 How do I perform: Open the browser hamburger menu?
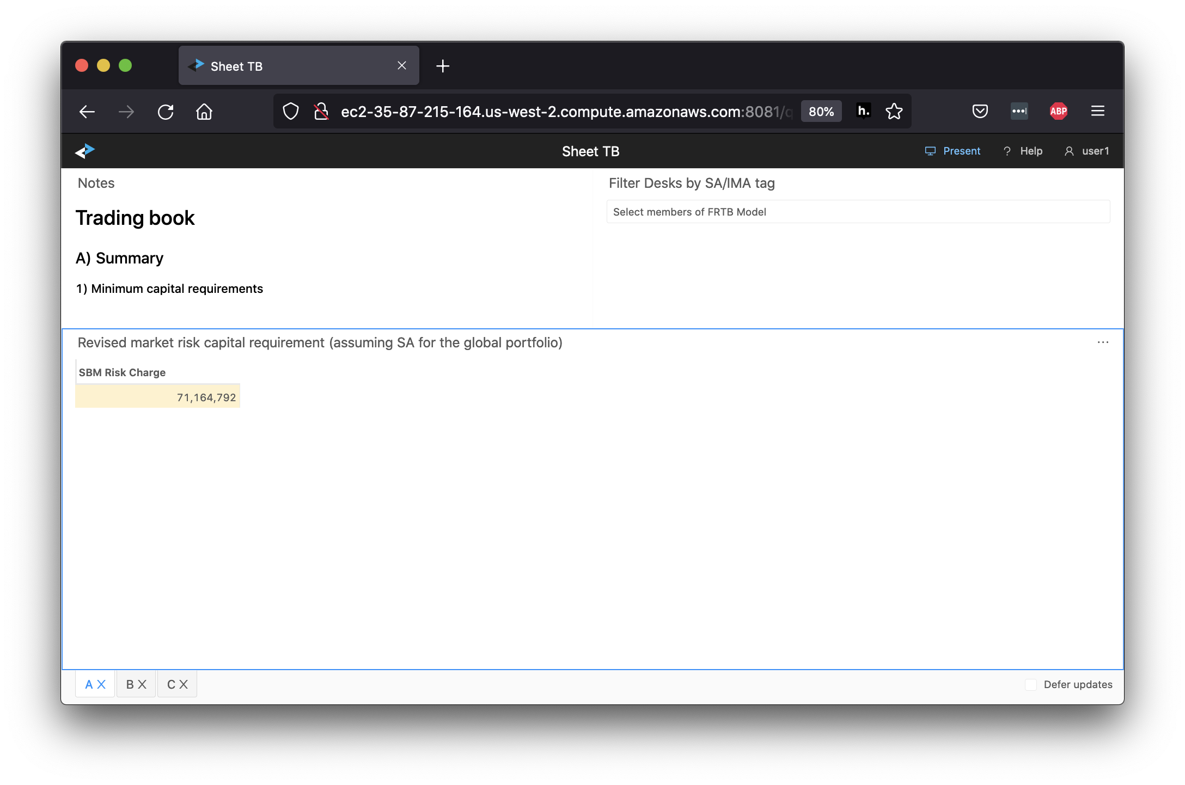(1098, 111)
